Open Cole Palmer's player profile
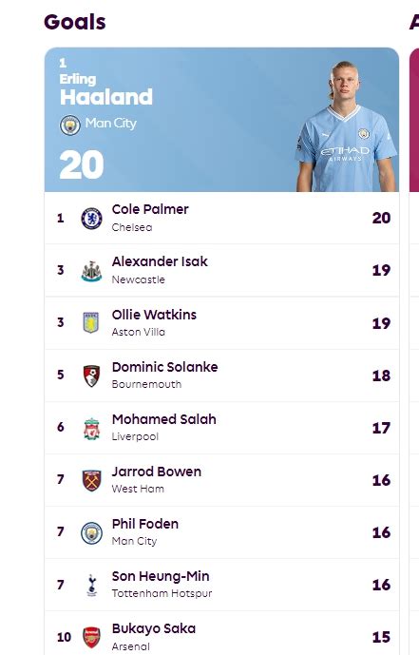 pos(150,209)
